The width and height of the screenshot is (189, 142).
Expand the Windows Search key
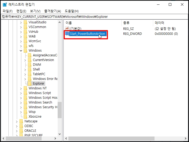[x=21, y=102]
